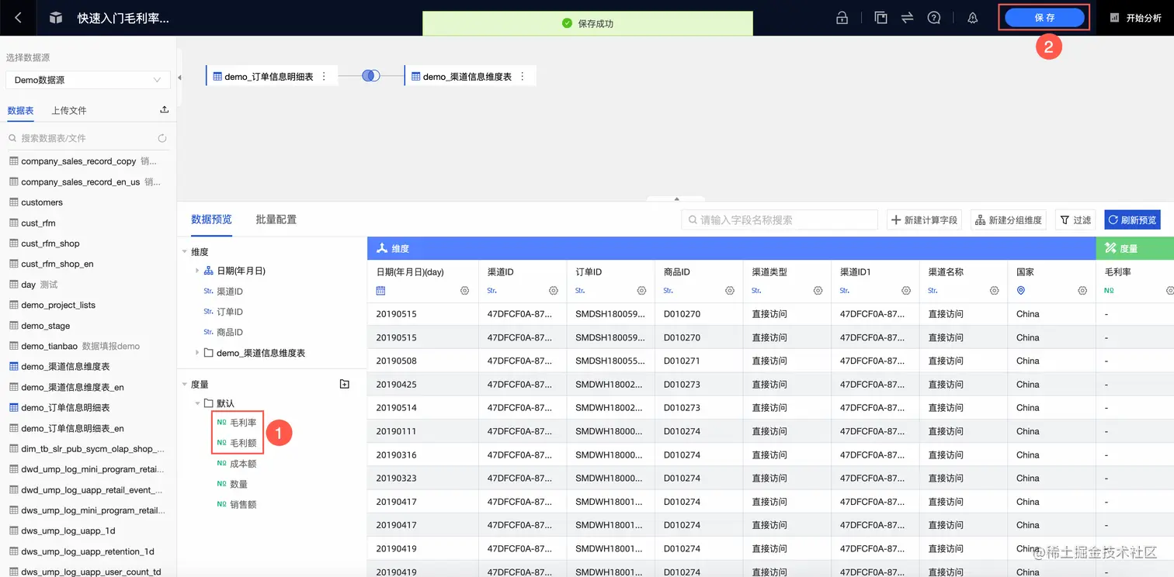Click the join relation icon between tables
The image size is (1174, 577).
click(x=371, y=75)
